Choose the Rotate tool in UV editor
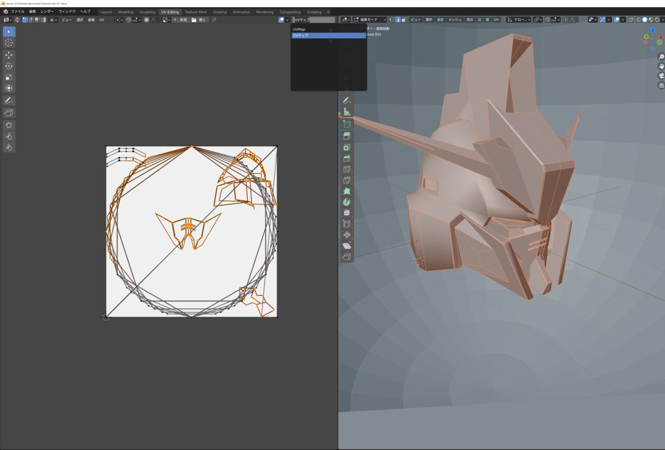The width and height of the screenshot is (665, 450). click(9, 66)
